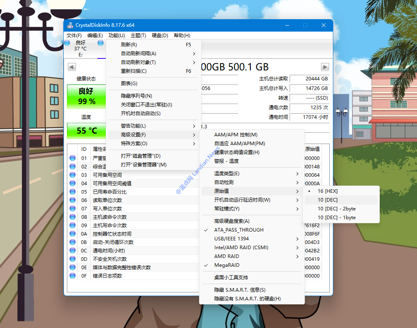This screenshot has height=328, width=417.
Task: Toggle 高级硬盘搜索(A) option
Action: click(252, 221)
